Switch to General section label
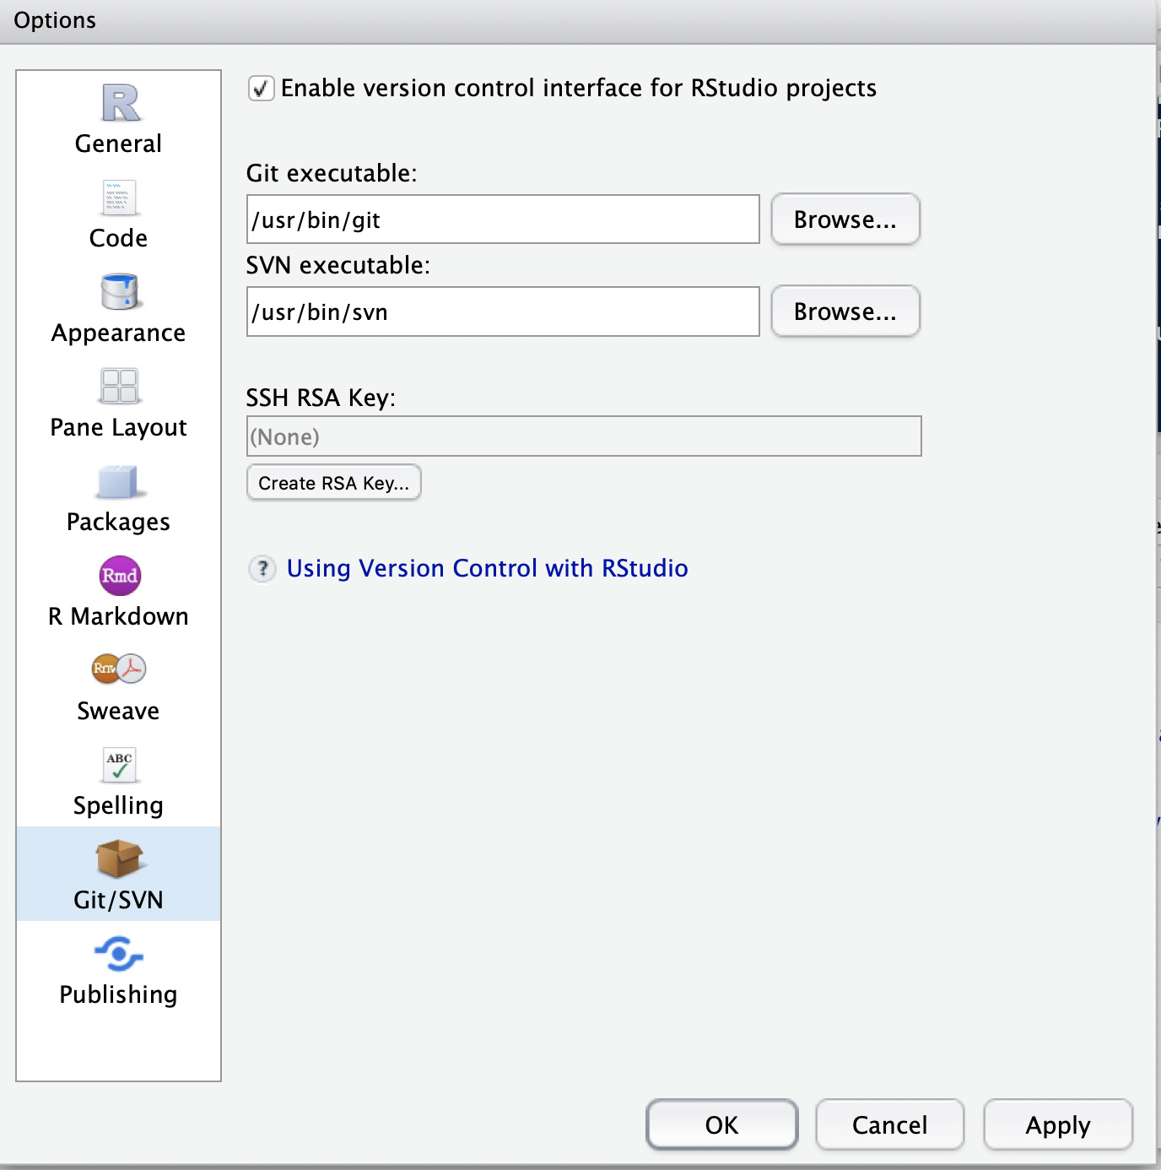Image resolution: width=1161 pixels, height=1170 pixels. tap(118, 144)
